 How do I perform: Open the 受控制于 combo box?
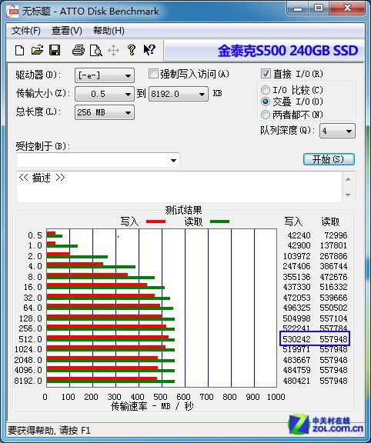pyautogui.click(x=98, y=160)
